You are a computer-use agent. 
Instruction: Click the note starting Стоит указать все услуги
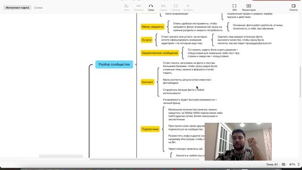coord(184,40)
